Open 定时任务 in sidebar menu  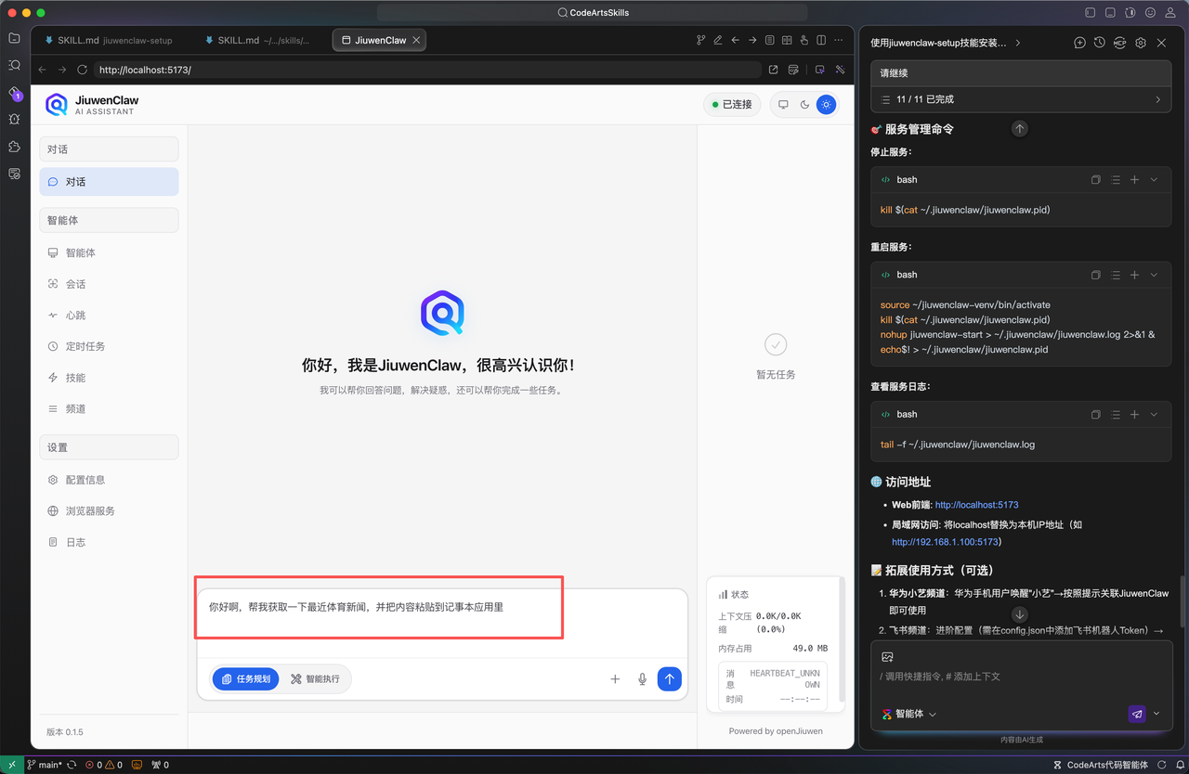tap(109, 346)
